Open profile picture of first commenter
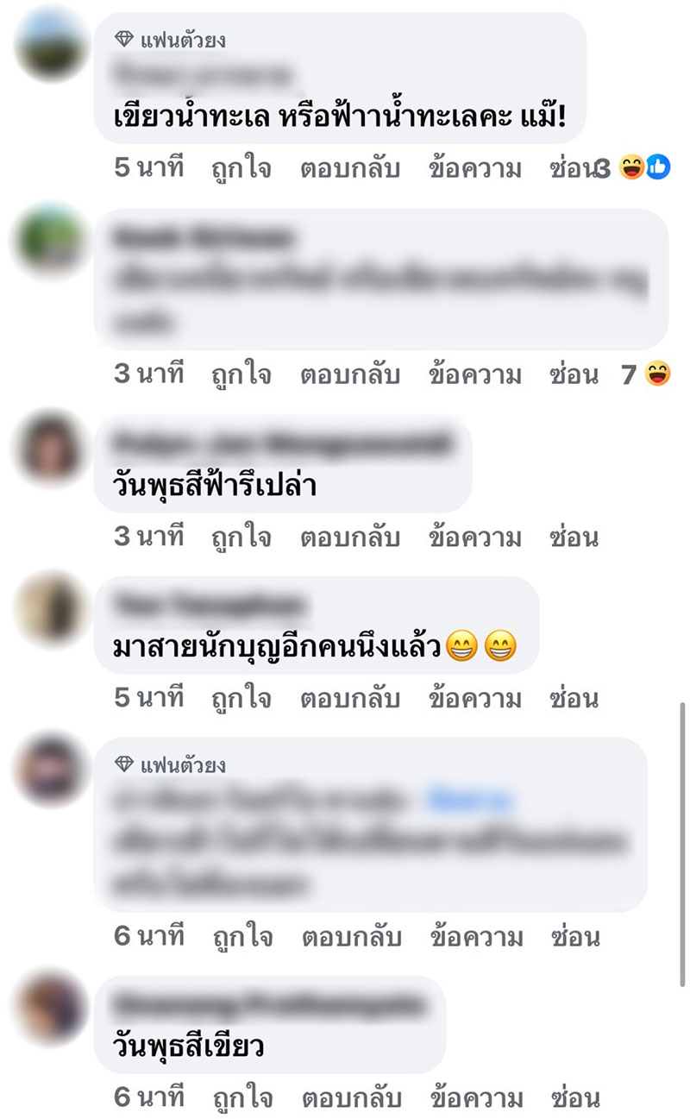This screenshot has height=1119, width=690. 52,48
